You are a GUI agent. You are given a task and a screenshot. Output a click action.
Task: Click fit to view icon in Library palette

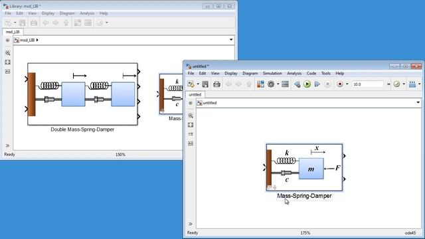(7, 62)
